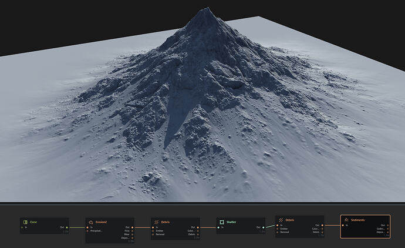This screenshot has width=405, height=248.
Task: Click Emitter port of Debris node after Erosion2
Action: (153, 231)
